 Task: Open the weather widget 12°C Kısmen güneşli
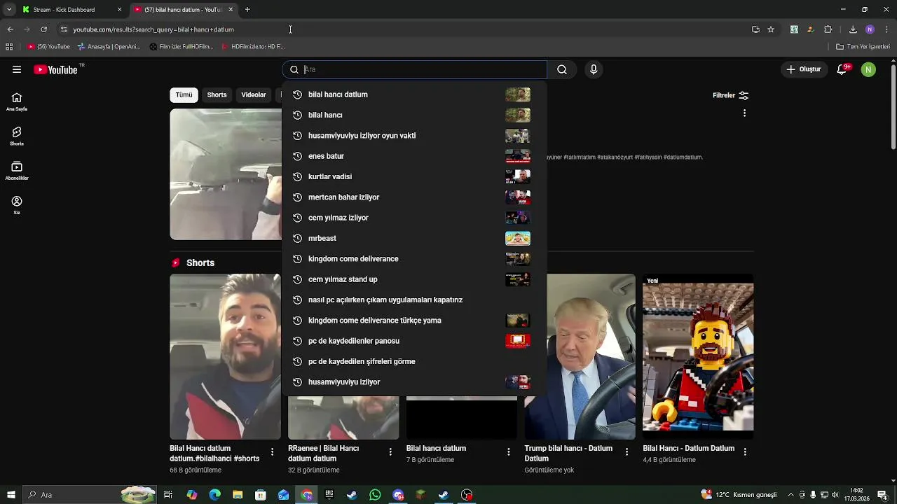point(739,495)
